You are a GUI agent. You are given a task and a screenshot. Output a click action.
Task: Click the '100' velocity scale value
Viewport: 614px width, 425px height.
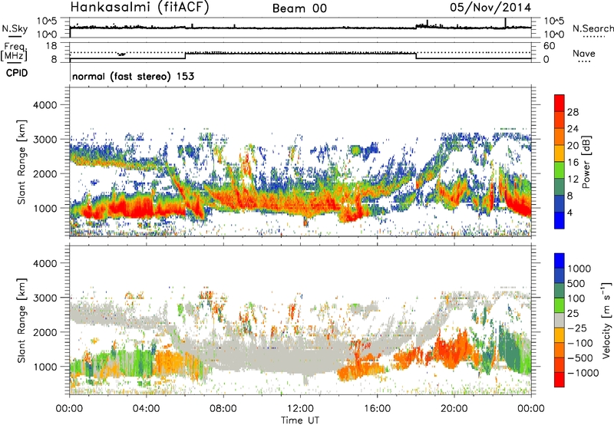click(576, 298)
